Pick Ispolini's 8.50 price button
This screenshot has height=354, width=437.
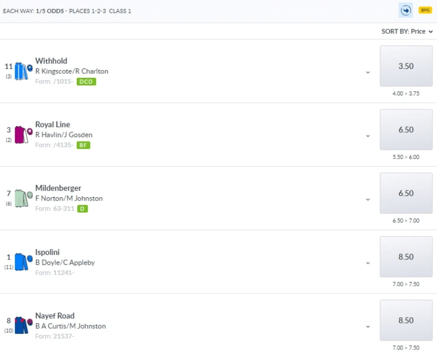[x=406, y=257]
